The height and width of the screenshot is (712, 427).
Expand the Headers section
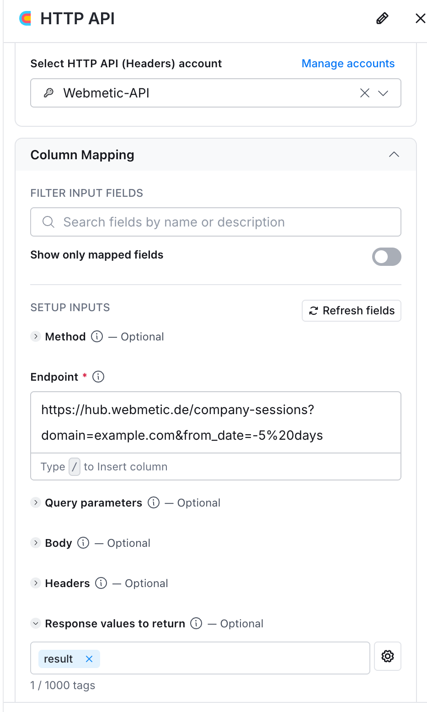(x=36, y=583)
